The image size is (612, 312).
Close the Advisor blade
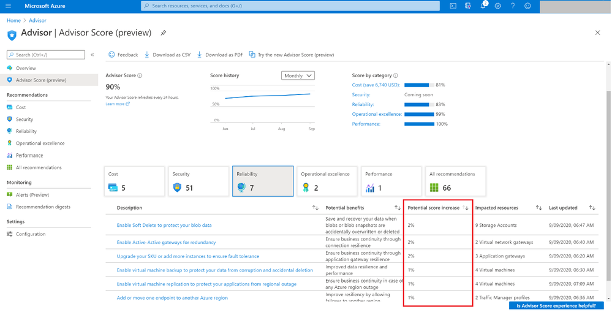(x=597, y=33)
